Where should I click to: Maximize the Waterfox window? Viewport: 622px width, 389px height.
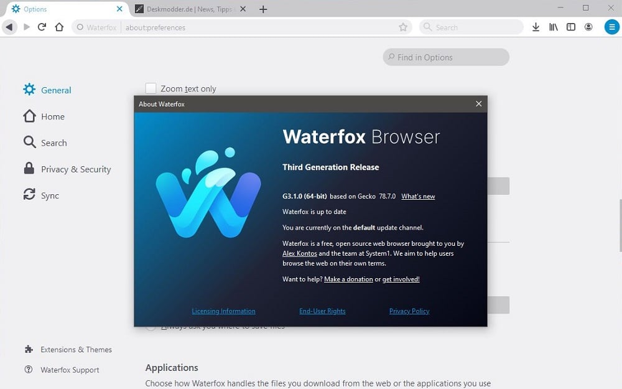click(585, 8)
